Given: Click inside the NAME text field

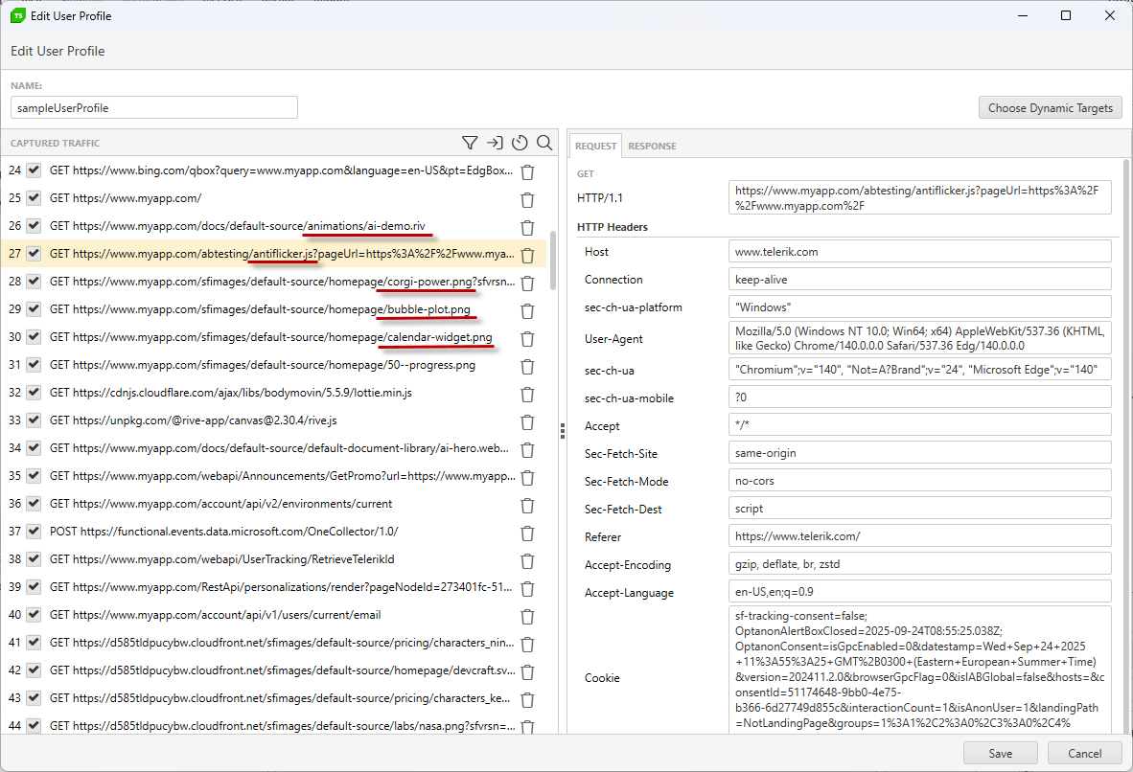Looking at the screenshot, I should [153, 107].
